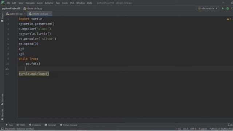
Task: Open the Project tool window from the sidebar
Action: click(2, 17)
